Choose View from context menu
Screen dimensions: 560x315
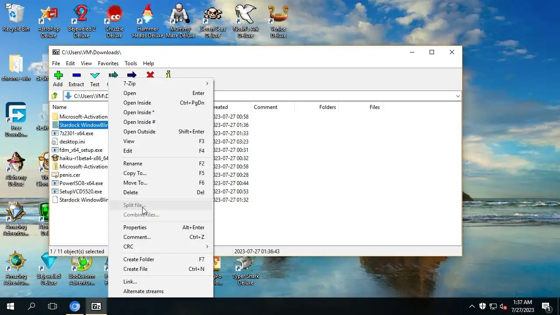(161, 141)
